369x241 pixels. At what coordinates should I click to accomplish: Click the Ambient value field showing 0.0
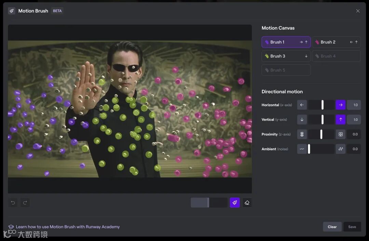(354, 149)
